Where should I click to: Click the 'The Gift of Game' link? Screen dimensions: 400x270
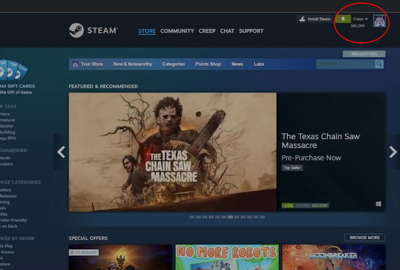click(16, 92)
